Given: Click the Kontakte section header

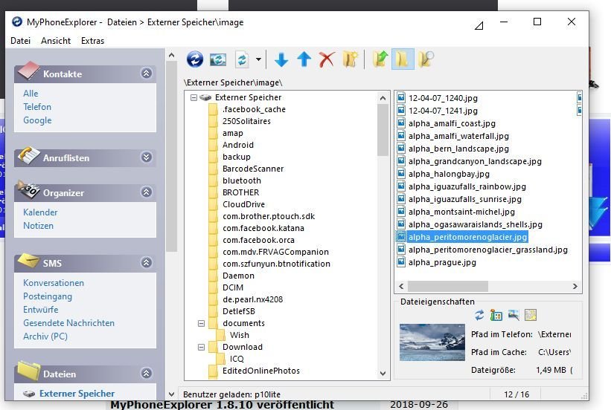Looking at the screenshot, I should coord(85,74).
